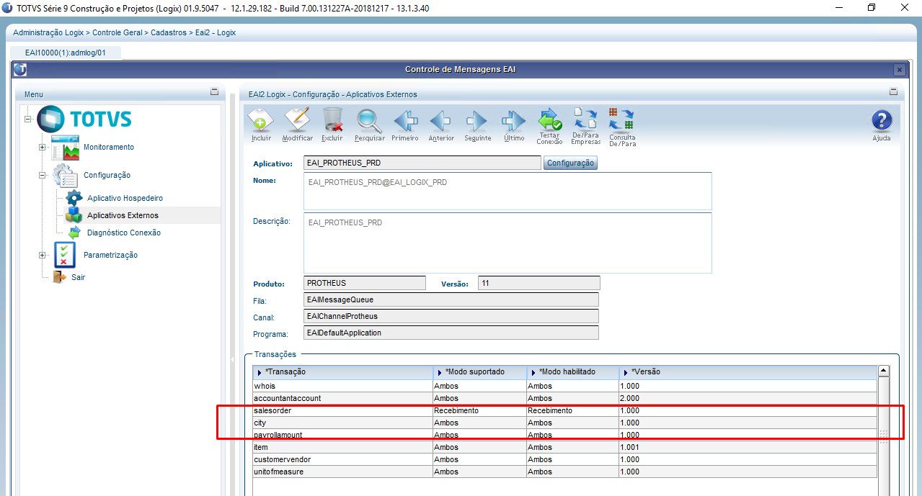Navigate to Anterior record

(441, 125)
